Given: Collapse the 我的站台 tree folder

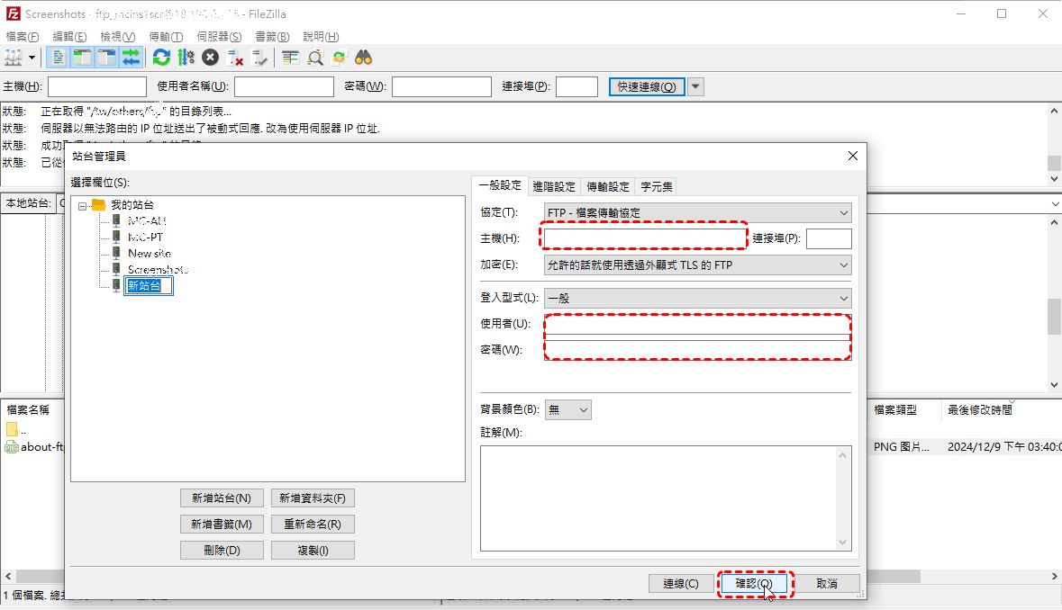Looking at the screenshot, I should 83,206.
